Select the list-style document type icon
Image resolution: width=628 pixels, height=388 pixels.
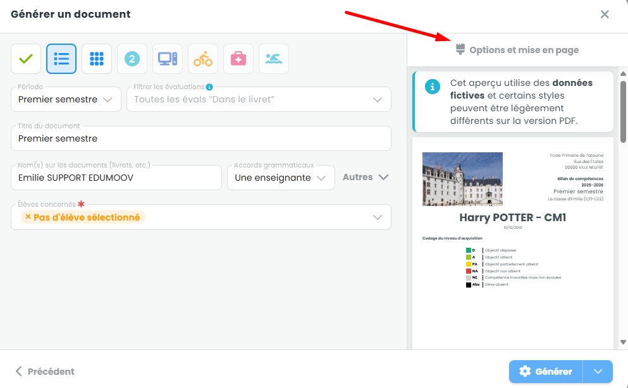click(61, 59)
